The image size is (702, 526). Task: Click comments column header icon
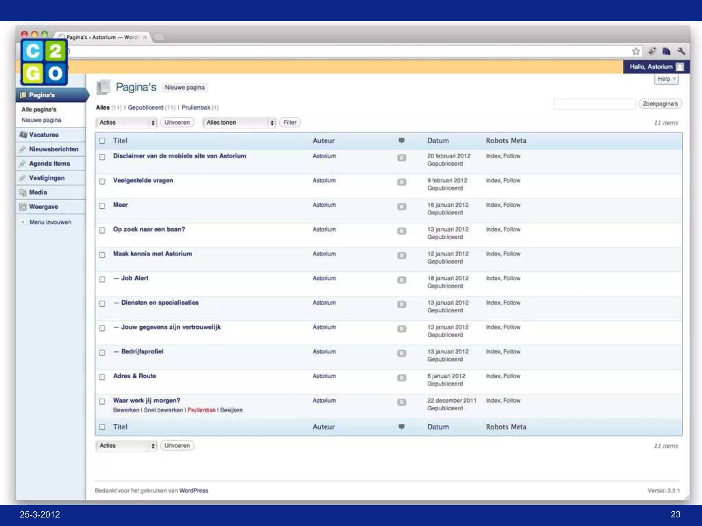click(x=401, y=140)
